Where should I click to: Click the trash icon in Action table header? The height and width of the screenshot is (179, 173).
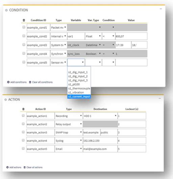[23, 109]
